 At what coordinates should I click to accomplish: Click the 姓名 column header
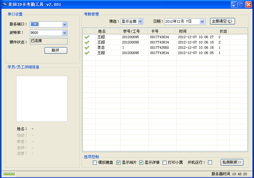click(108, 31)
